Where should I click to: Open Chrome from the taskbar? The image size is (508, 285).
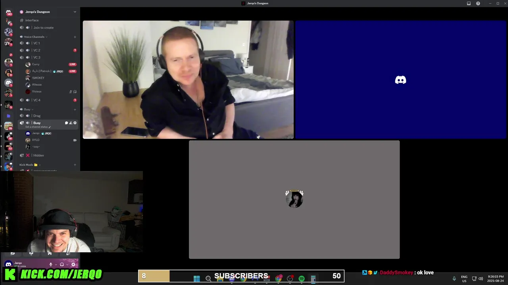pyautogui.click(x=279, y=279)
